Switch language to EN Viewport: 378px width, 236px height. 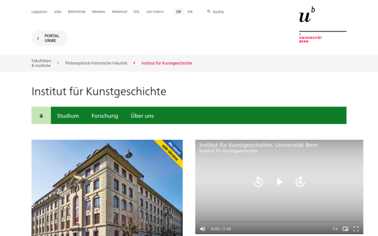[190, 11]
